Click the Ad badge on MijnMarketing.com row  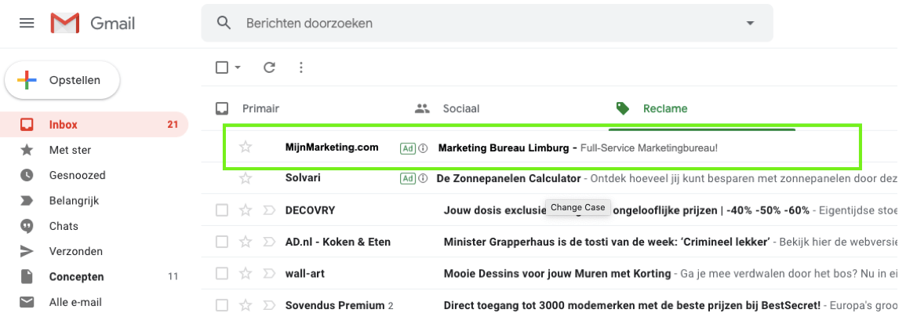click(x=408, y=148)
